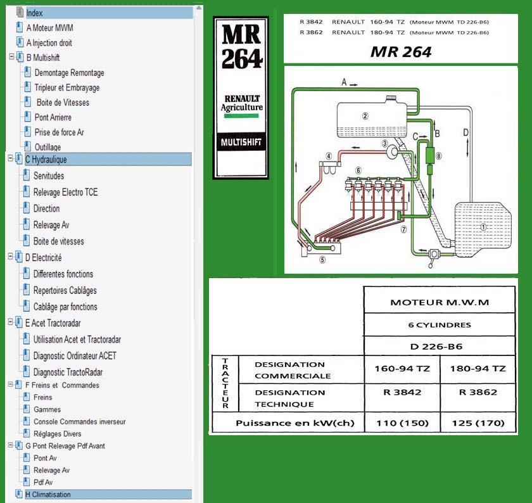Click the Index bookmark icon
Image resolution: width=532 pixels, height=503 pixels.
[x=20, y=13]
